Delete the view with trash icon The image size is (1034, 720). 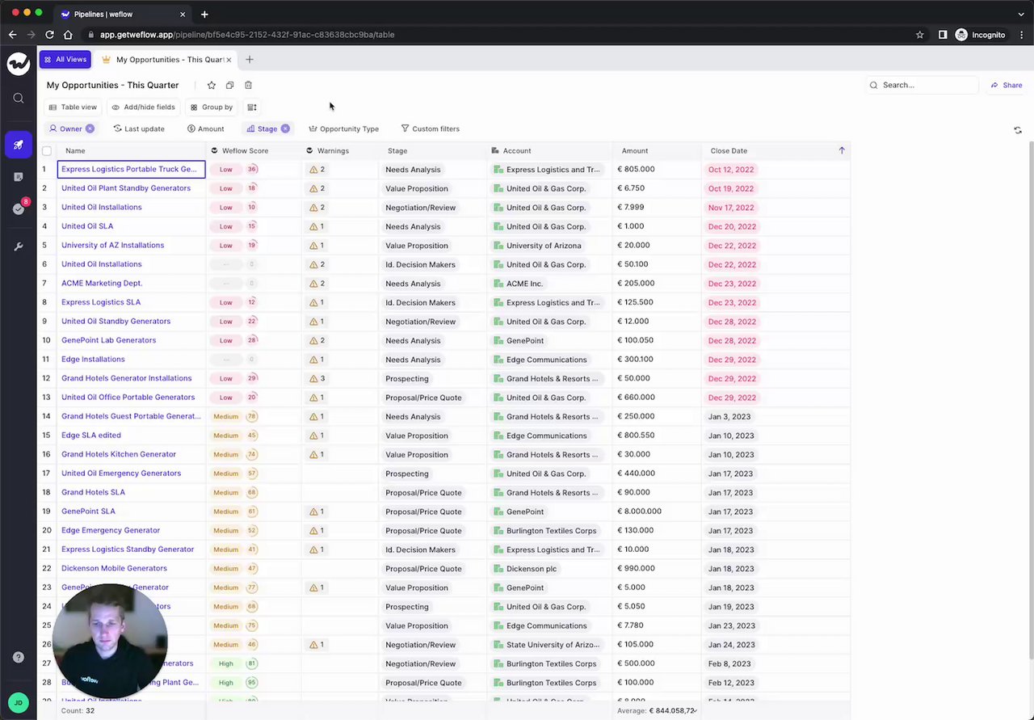click(248, 85)
